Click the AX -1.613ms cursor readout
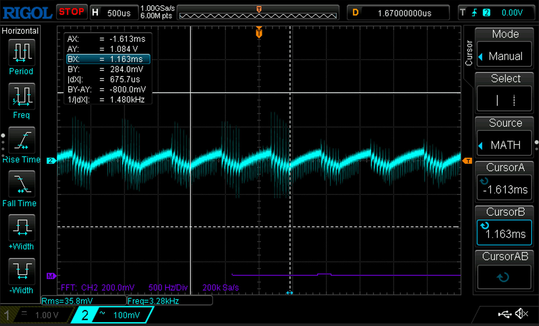Screen dimensions: 539x326 [x=106, y=39]
